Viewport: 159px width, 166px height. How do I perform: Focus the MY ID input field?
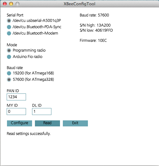16,112
